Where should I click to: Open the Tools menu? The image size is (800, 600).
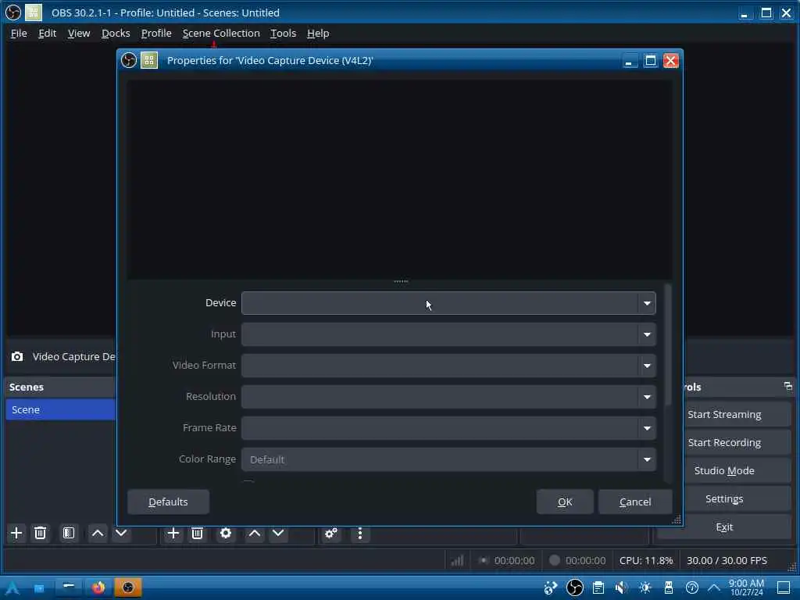pyautogui.click(x=283, y=33)
